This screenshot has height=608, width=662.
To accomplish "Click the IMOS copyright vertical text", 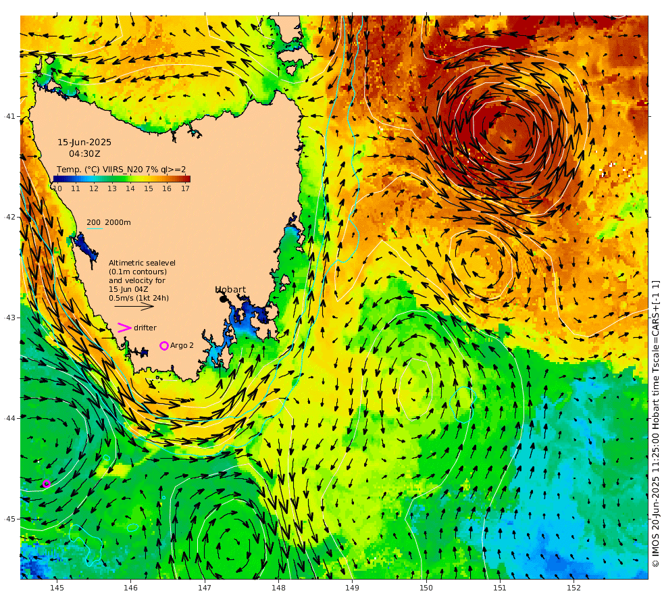I will click(655, 424).
